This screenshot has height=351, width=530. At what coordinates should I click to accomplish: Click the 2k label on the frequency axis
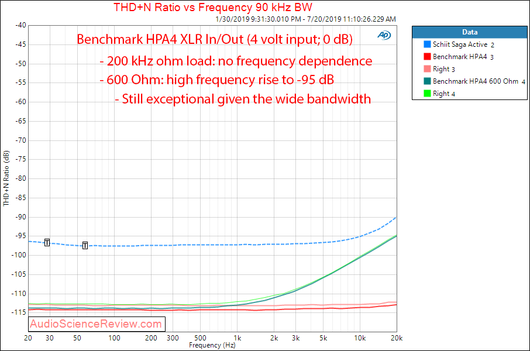pyautogui.click(x=274, y=338)
